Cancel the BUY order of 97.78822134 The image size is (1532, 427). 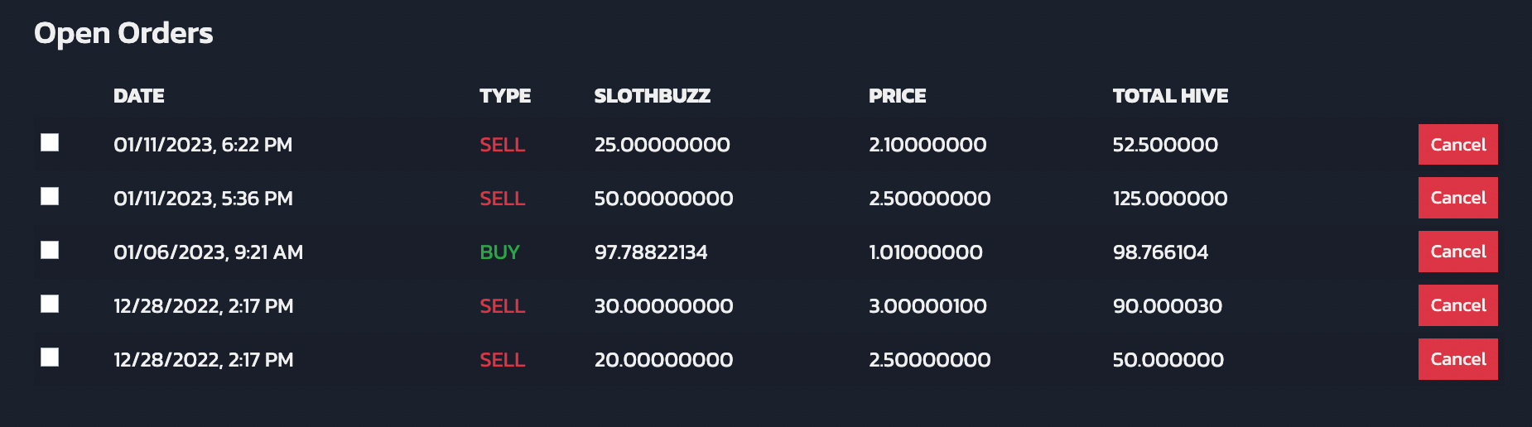tap(1457, 252)
